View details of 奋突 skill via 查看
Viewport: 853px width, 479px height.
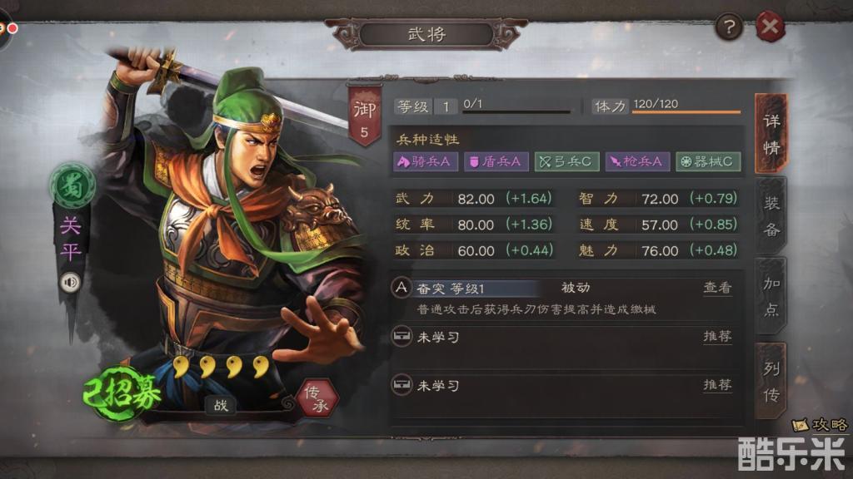tap(717, 287)
